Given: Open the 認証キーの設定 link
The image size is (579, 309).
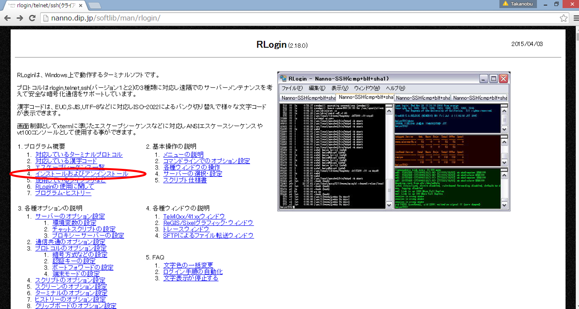Looking at the screenshot, I should pos(74,261).
